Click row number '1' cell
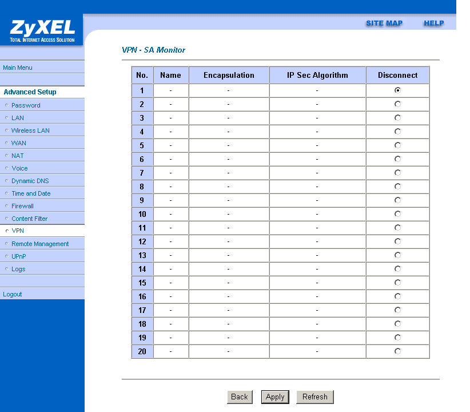This screenshot has width=470, height=412. 142,90
